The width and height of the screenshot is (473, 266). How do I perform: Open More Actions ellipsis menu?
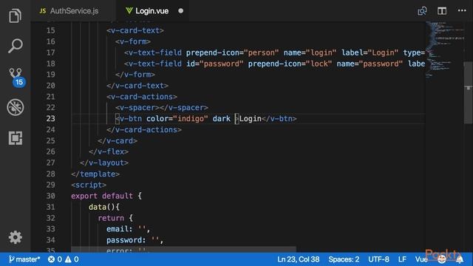tap(462, 10)
